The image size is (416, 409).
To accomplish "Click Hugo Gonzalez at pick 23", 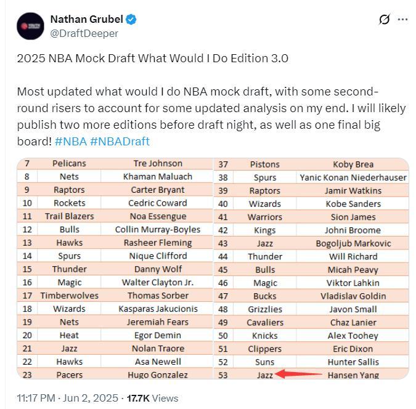I will tap(158, 375).
